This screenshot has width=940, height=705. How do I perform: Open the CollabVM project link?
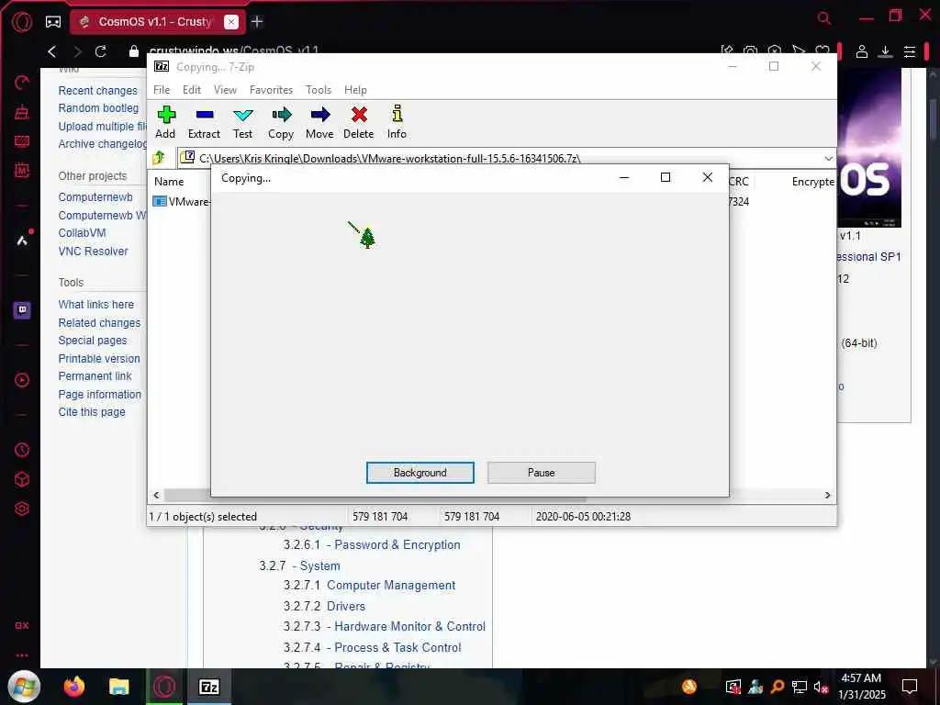tap(82, 232)
